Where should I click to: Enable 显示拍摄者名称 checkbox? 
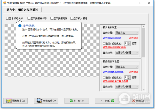coord(29,18)
